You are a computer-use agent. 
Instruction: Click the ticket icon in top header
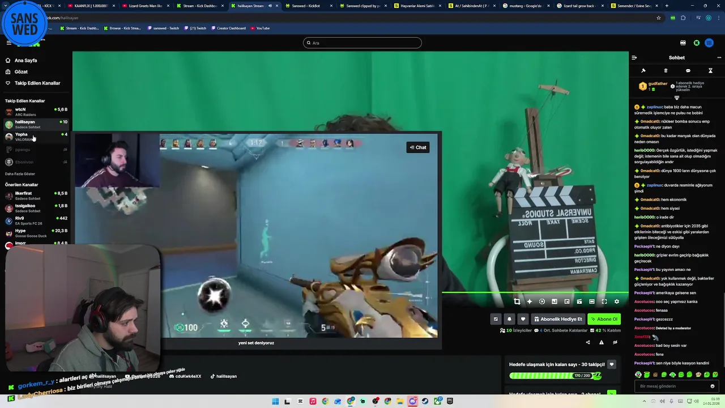point(683,43)
